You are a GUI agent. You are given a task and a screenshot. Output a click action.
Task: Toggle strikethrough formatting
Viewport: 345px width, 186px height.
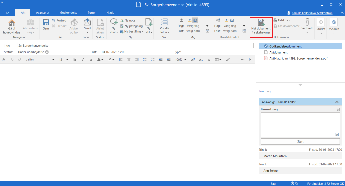pyautogui.click(x=209, y=60)
